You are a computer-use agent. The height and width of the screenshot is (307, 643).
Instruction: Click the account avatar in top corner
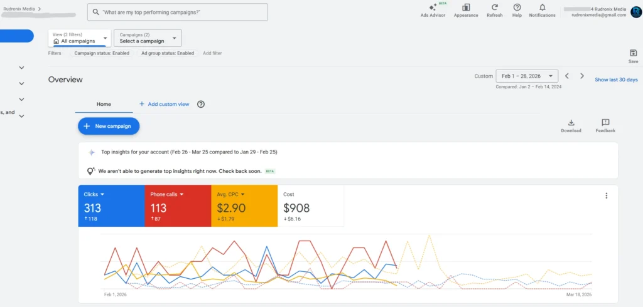637,12
